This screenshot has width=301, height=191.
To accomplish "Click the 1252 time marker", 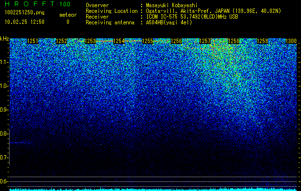I will pos(61,41).
